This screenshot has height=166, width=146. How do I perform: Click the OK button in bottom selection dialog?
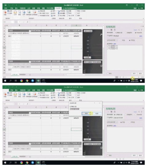[86, 113]
